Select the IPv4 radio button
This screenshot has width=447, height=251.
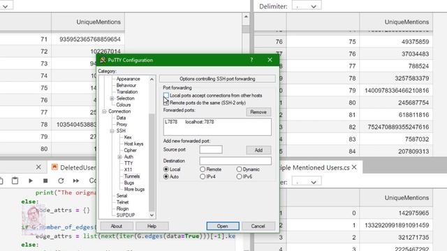[203, 176]
